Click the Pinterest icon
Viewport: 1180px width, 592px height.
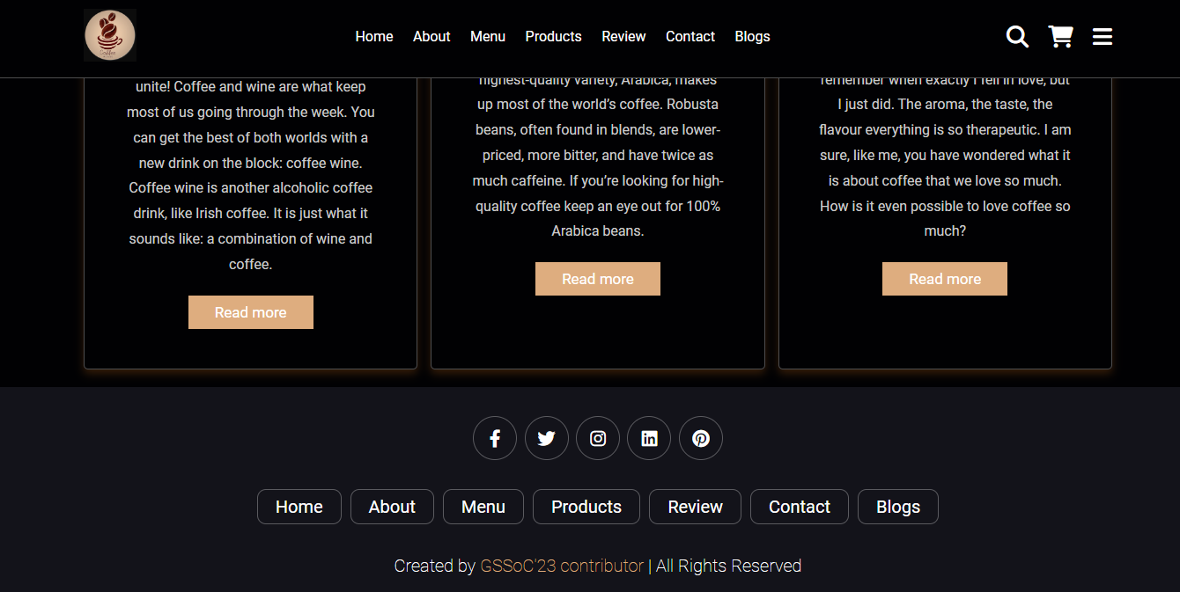point(700,437)
